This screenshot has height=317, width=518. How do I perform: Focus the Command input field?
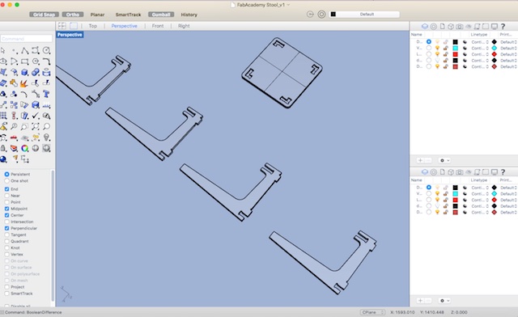[27, 39]
